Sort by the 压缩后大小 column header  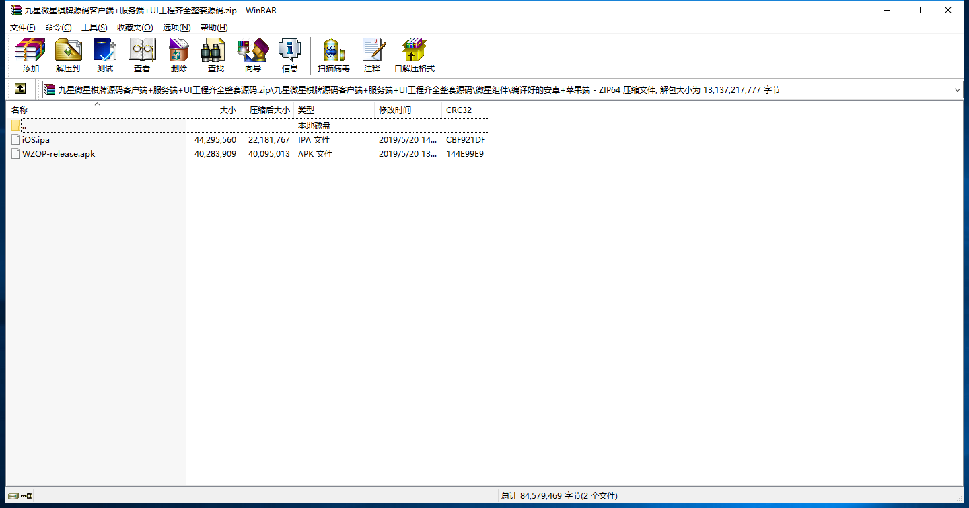pos(267,110)
